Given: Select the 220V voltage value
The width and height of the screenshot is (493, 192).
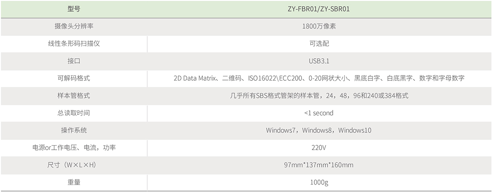Looking at the screenshot, I should pyautogui.click(x=319, y=148).
